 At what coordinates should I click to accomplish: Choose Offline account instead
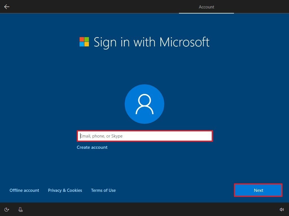click(x=24, y=190)
